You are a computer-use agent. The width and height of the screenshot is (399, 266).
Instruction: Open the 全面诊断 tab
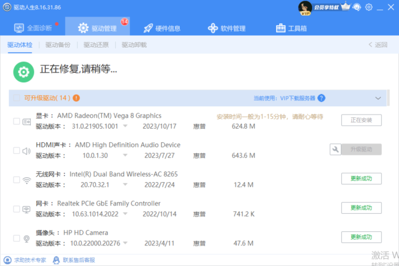click(33, 28)
